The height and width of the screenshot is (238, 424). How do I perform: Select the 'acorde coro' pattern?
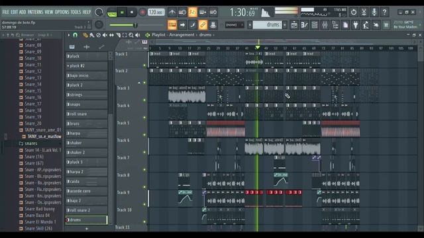pos(86,191)
